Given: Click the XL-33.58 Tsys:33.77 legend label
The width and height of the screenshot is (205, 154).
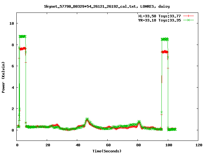Looking at the screenshot, I should [160, 16].
